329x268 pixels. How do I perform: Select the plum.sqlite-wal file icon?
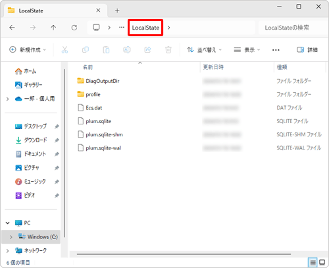pos(81,147)
